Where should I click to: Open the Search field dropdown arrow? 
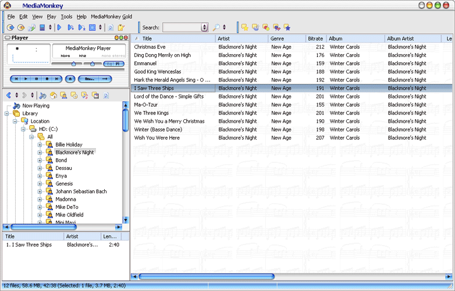coord(204,27)
